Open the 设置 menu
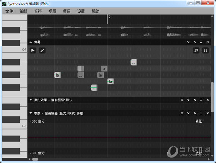The width and height of the screenshot is (216, 163). (81, 11)
